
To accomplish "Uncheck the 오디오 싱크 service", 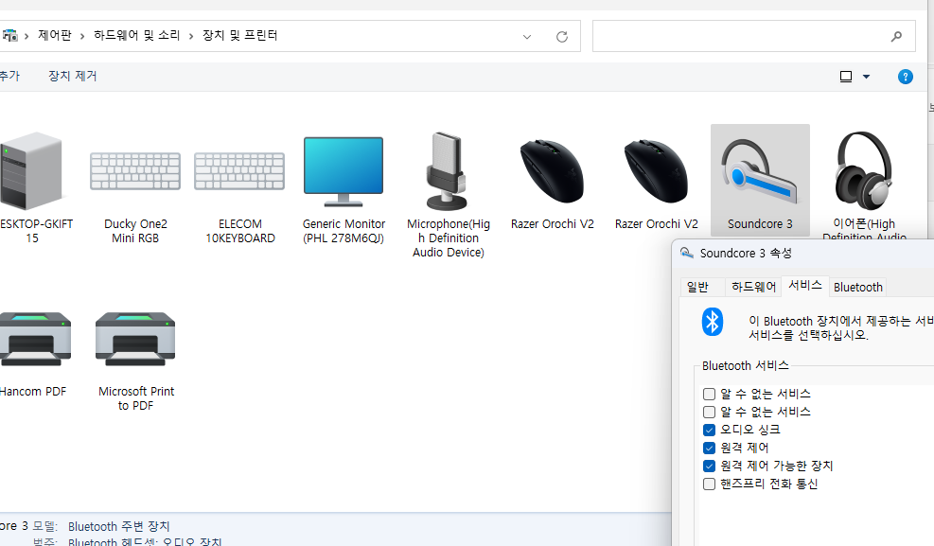I will click(x=709, y=430).
